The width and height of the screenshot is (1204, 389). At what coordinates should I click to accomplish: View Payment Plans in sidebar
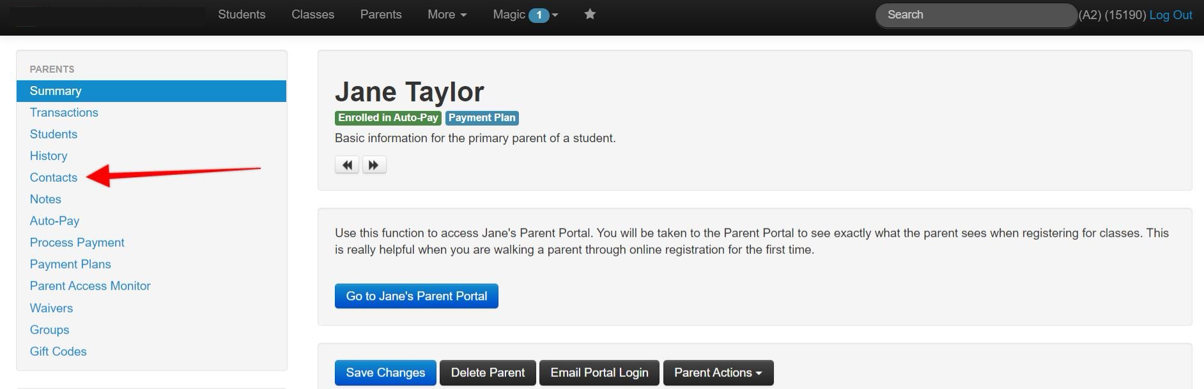coord(70,264)
